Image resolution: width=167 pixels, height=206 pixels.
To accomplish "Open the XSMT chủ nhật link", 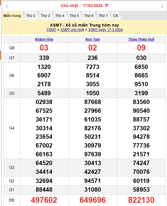I will pyautogui.click(x=72, y=30).
